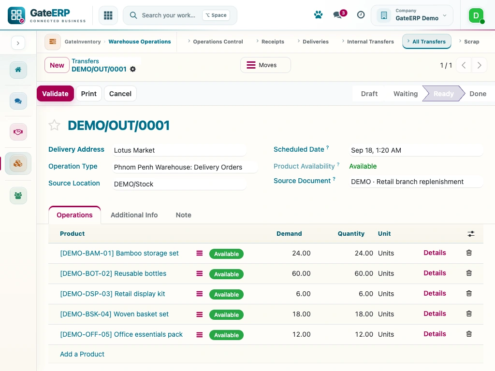
Task: Go to Home in sidebar
Action: point(18,70)
